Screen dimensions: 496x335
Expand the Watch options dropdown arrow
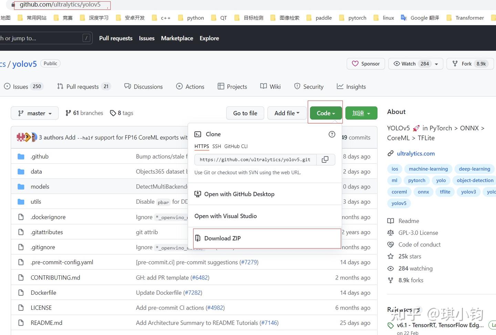(436, 64)
